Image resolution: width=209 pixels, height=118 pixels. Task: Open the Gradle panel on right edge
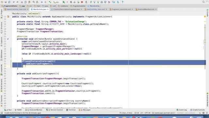[208, 13]
